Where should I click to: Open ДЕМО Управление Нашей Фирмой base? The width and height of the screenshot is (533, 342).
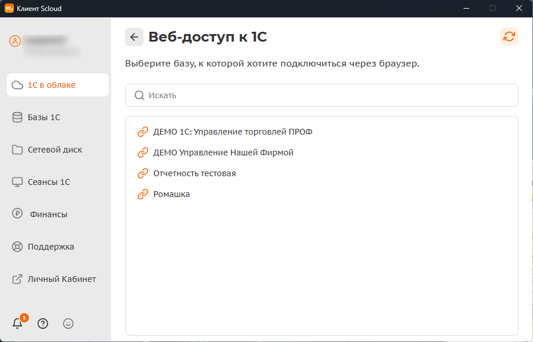click(x=223, y=153)
